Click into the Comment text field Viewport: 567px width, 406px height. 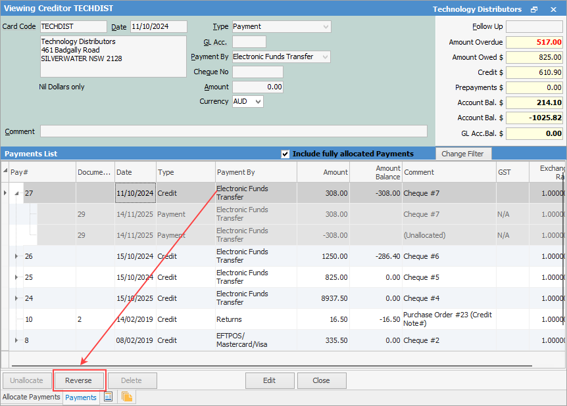tap(234, 131)
